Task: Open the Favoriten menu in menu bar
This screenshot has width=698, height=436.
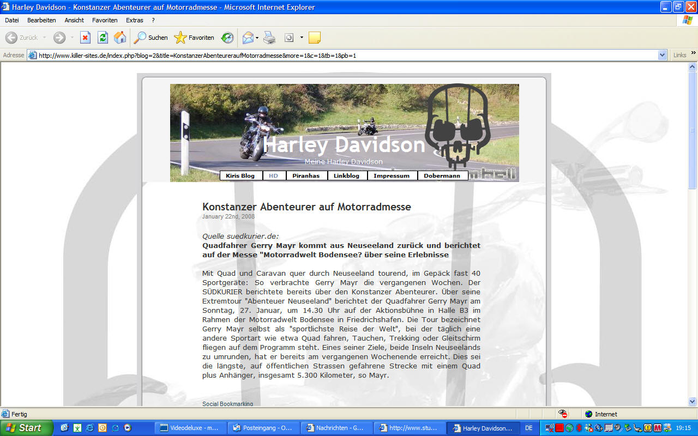Action: [x=105, y=20]
